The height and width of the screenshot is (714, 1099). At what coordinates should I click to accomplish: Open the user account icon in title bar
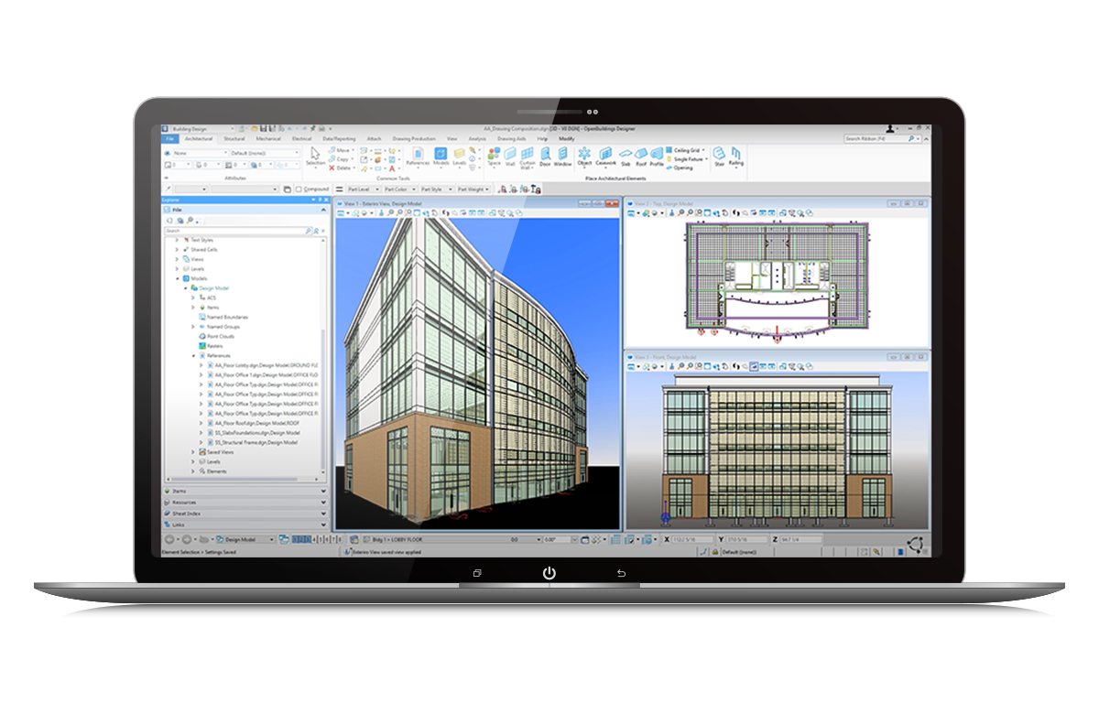[891, 129]
